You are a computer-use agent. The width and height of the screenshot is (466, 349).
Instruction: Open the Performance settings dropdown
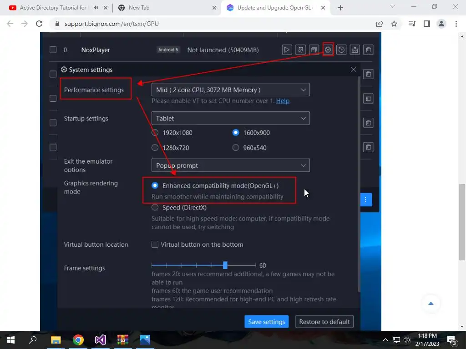point(231,90)
